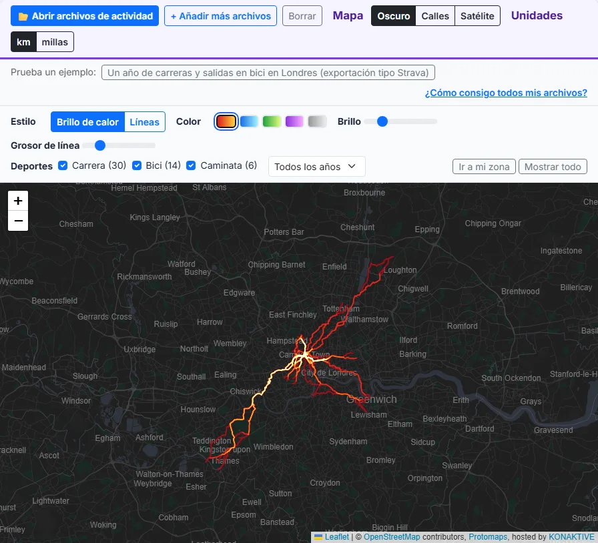Click the Greenwich label on the map

coord(372,399)
